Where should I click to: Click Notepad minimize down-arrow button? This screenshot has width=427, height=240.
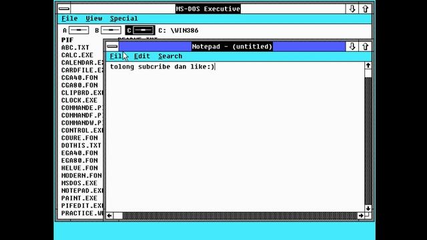point(352,47)
